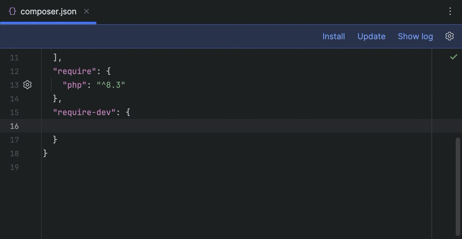Viewport: 462px width, 239px height.
Task: Run Composer Update from the banner
Action: click(x=371, y=36)
